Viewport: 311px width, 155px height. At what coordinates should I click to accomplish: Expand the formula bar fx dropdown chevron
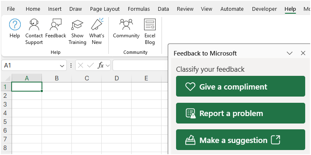[x=108, y=65]
